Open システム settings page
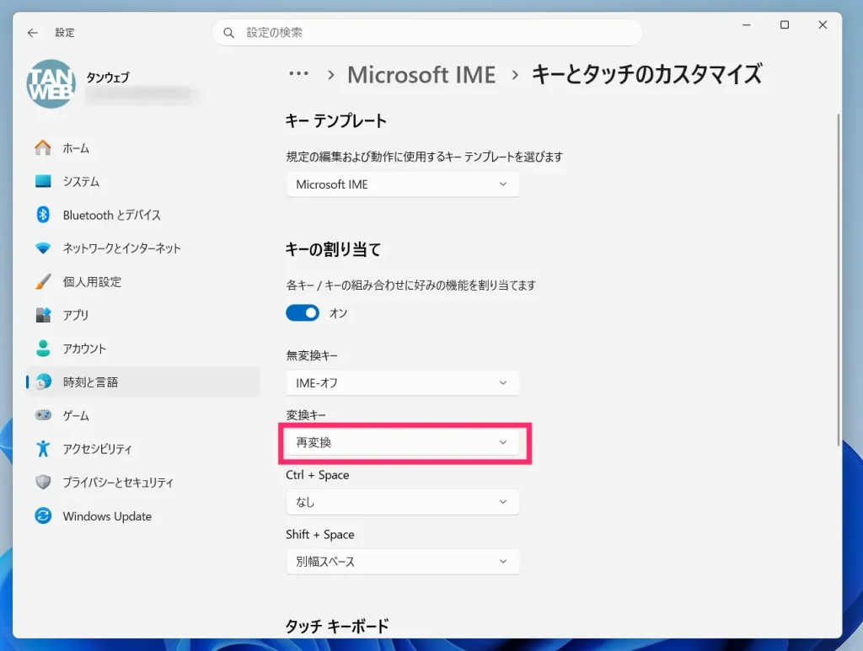The width and height of the screenshot is (863, 651). [x=142, y=181]
